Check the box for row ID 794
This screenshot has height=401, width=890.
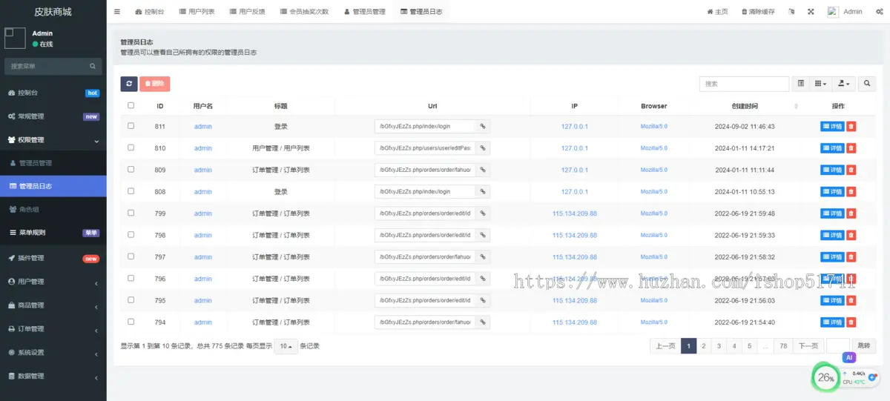131,322
